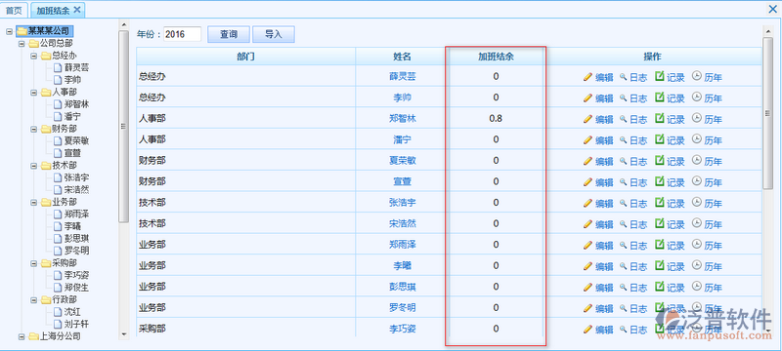Select 夏荣敏 in the tree
The width and height of the screenshot is (782, 351).
[77, 140]
